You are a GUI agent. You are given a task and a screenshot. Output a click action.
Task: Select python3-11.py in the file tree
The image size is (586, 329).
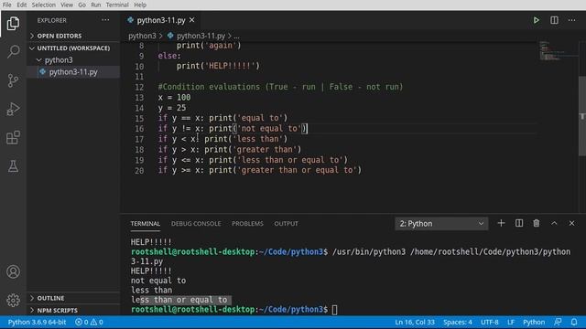tap(73, 71)
